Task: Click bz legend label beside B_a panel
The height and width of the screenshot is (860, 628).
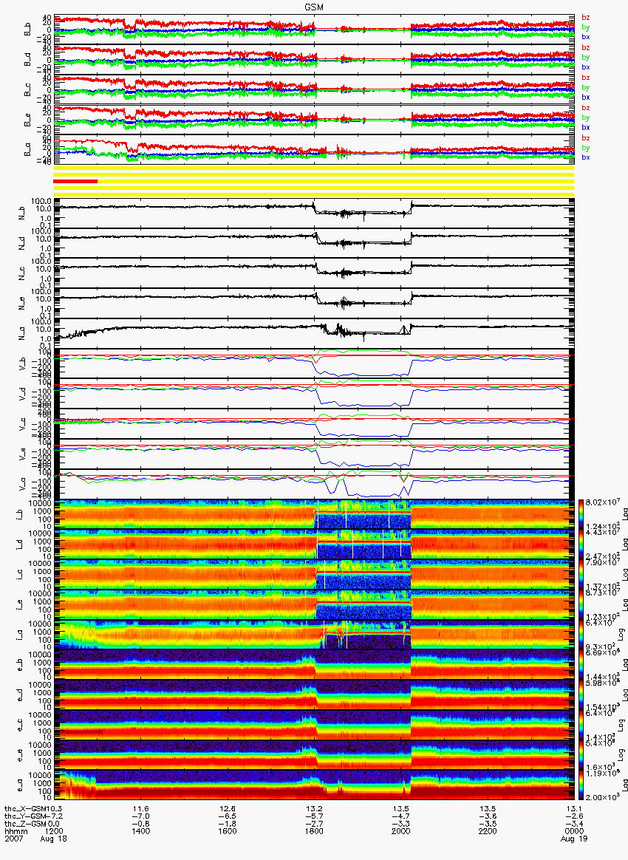Action: coord(586,138)
